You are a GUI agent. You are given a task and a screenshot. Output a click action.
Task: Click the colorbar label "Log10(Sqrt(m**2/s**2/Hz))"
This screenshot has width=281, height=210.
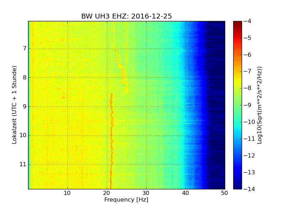click(260, 105)
